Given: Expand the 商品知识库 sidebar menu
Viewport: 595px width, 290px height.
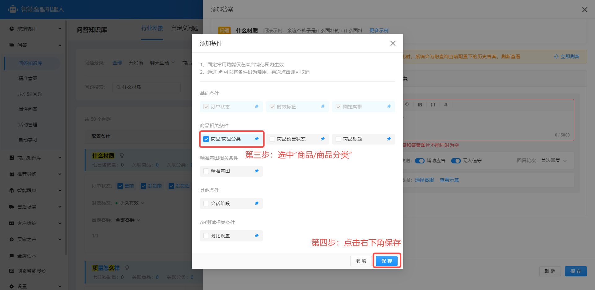Looking at the screenshot, I should pyautogui.click(x=60, y=158).
